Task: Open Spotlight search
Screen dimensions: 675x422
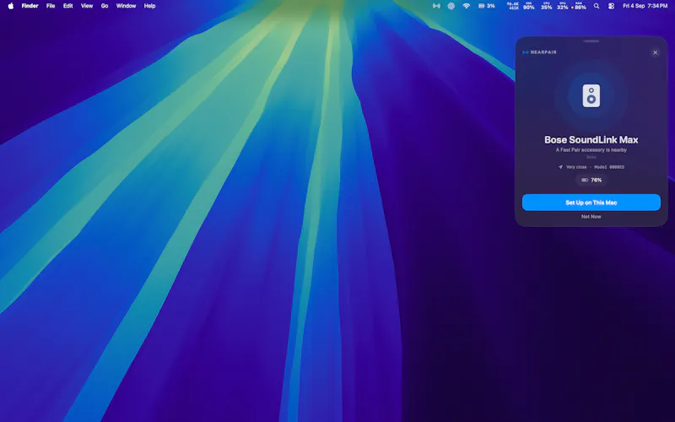Action: pyautogui.click(x=597, y=6)
